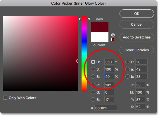Screen dimensions: 159x116
Task: Click the H field showing 350
Action: [x=109, y=62]
